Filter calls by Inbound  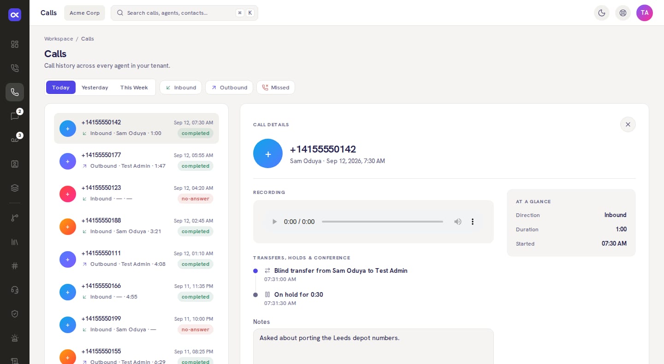[181, 88]
